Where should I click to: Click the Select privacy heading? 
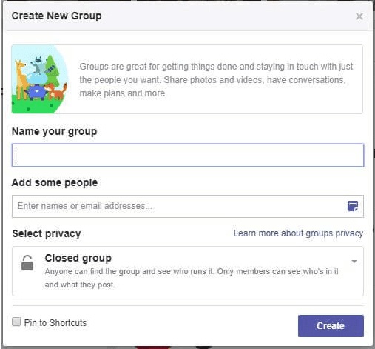coord(47,233)
